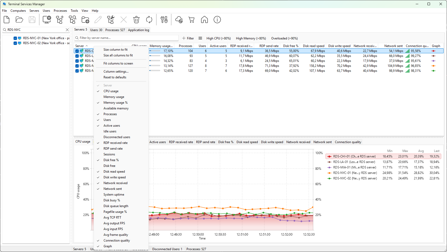Click the Home toolbar icon
This screenshot has width=447, height=252.
coord(204,20)
